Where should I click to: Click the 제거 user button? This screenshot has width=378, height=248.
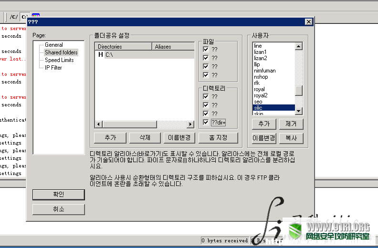[x=291, y=124]
